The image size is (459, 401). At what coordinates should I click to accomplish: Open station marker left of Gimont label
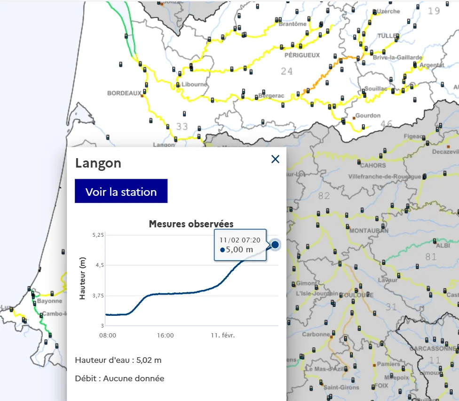pyautogui.click(x=293, y=283)
